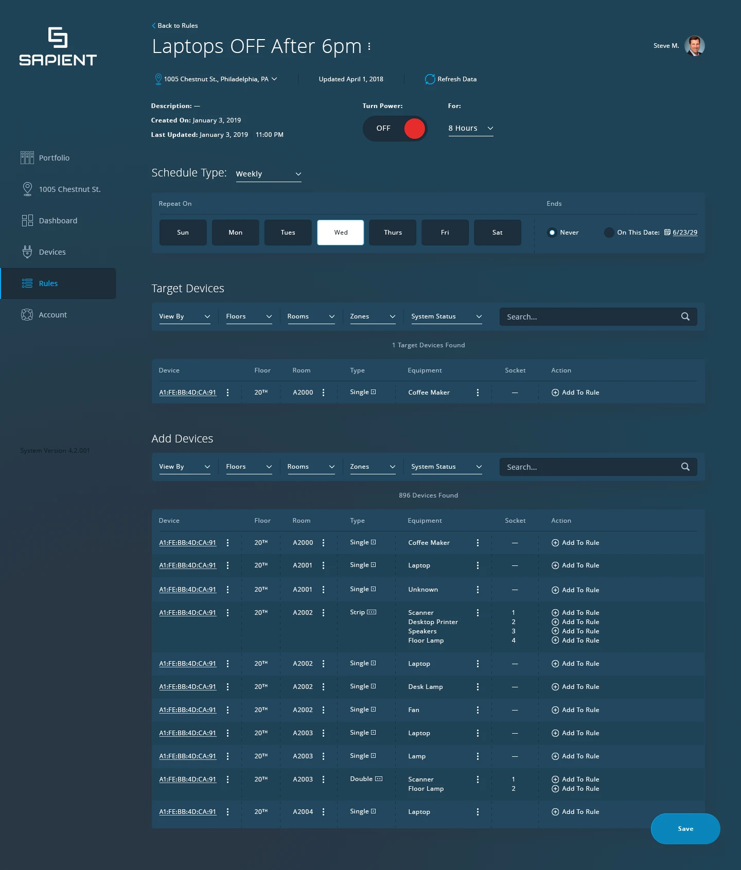The height and width of the screenshot is (870, 741).
Task: Add the Fan device to rule
Action: 575,710
